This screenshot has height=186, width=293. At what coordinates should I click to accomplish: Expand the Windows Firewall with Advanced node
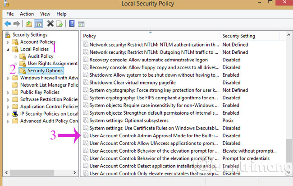[x=8, y=78]
